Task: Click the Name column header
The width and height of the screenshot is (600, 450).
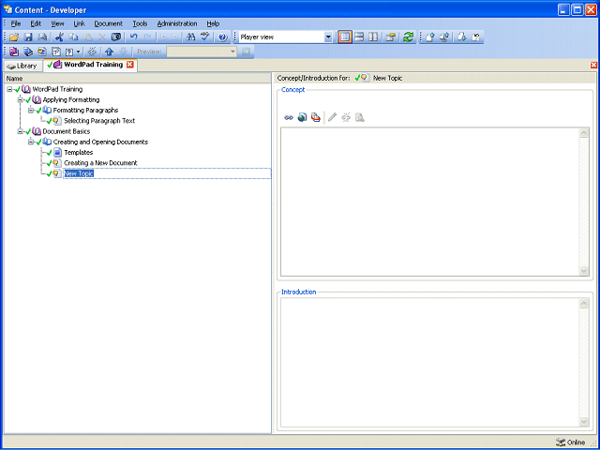Action: [138, 79]
